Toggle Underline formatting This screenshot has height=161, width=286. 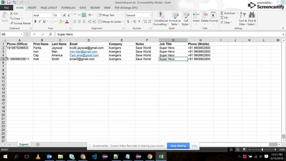44,21
